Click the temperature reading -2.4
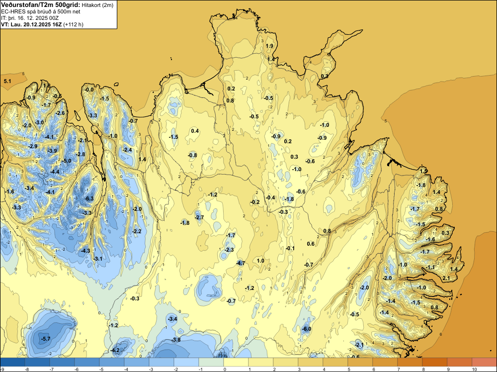 click(x=127, y=150)
